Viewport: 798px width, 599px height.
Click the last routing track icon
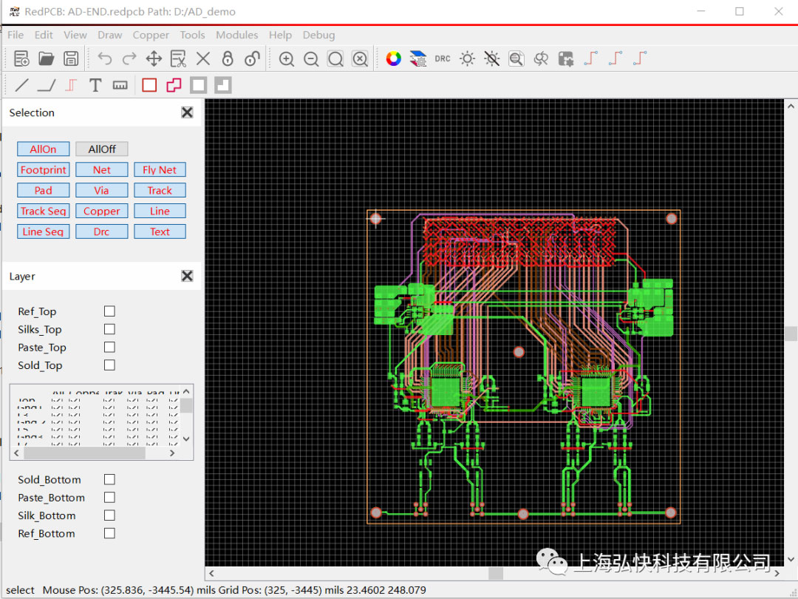(x=640, y=58)
